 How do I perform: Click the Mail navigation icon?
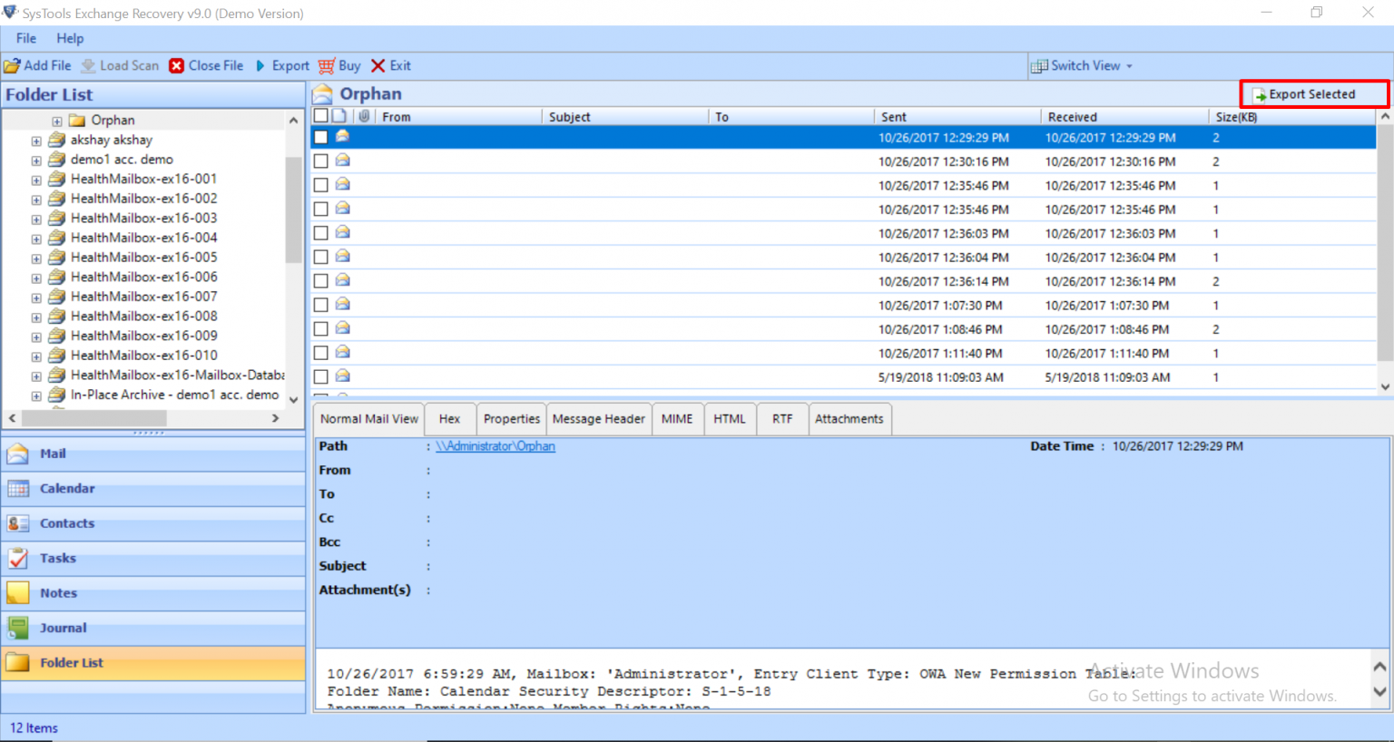tap(17, 454)
